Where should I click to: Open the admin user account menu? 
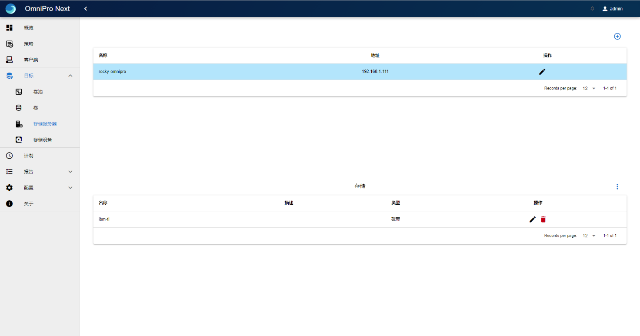[612, 9]
